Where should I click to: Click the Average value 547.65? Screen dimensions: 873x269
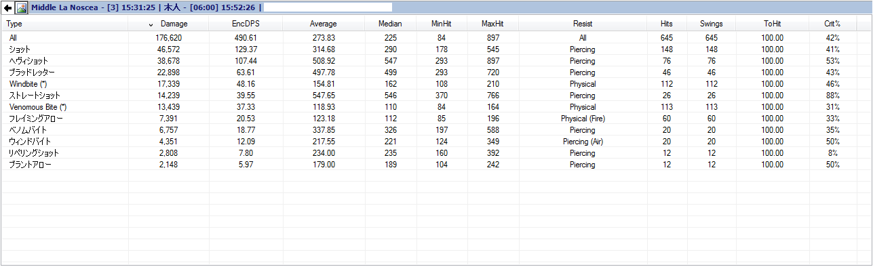(323, 96)
